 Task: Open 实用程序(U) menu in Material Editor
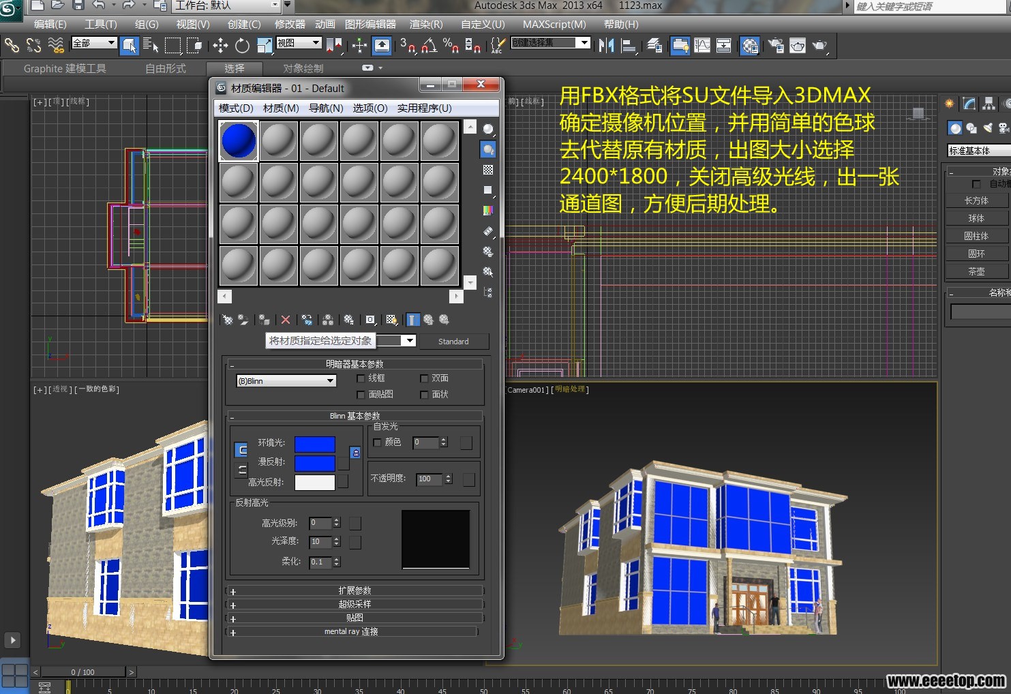click(424, 108)
